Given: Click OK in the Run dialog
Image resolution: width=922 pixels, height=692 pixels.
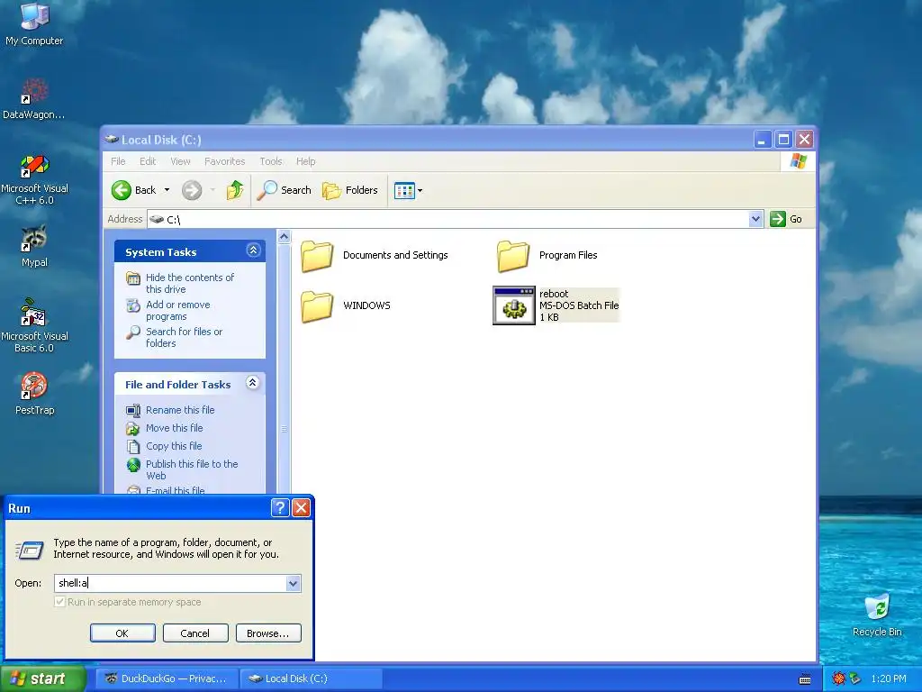Looking at the screenshot, I should (122, 633).
